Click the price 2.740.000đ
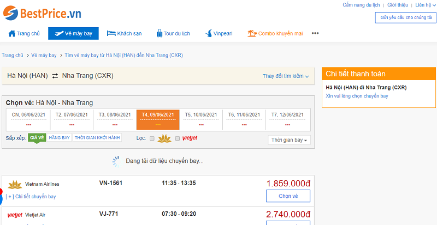Viewport: 437px width, 225px height. coord(288,215)
